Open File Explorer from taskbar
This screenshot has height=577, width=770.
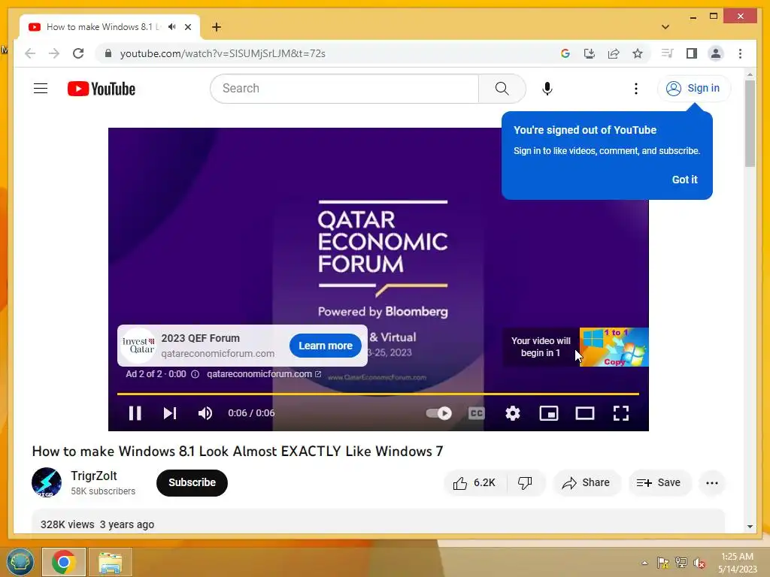click(110, 562)
